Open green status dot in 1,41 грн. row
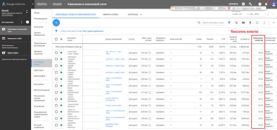This screenshot has height=130, width=277. (61, 53)
